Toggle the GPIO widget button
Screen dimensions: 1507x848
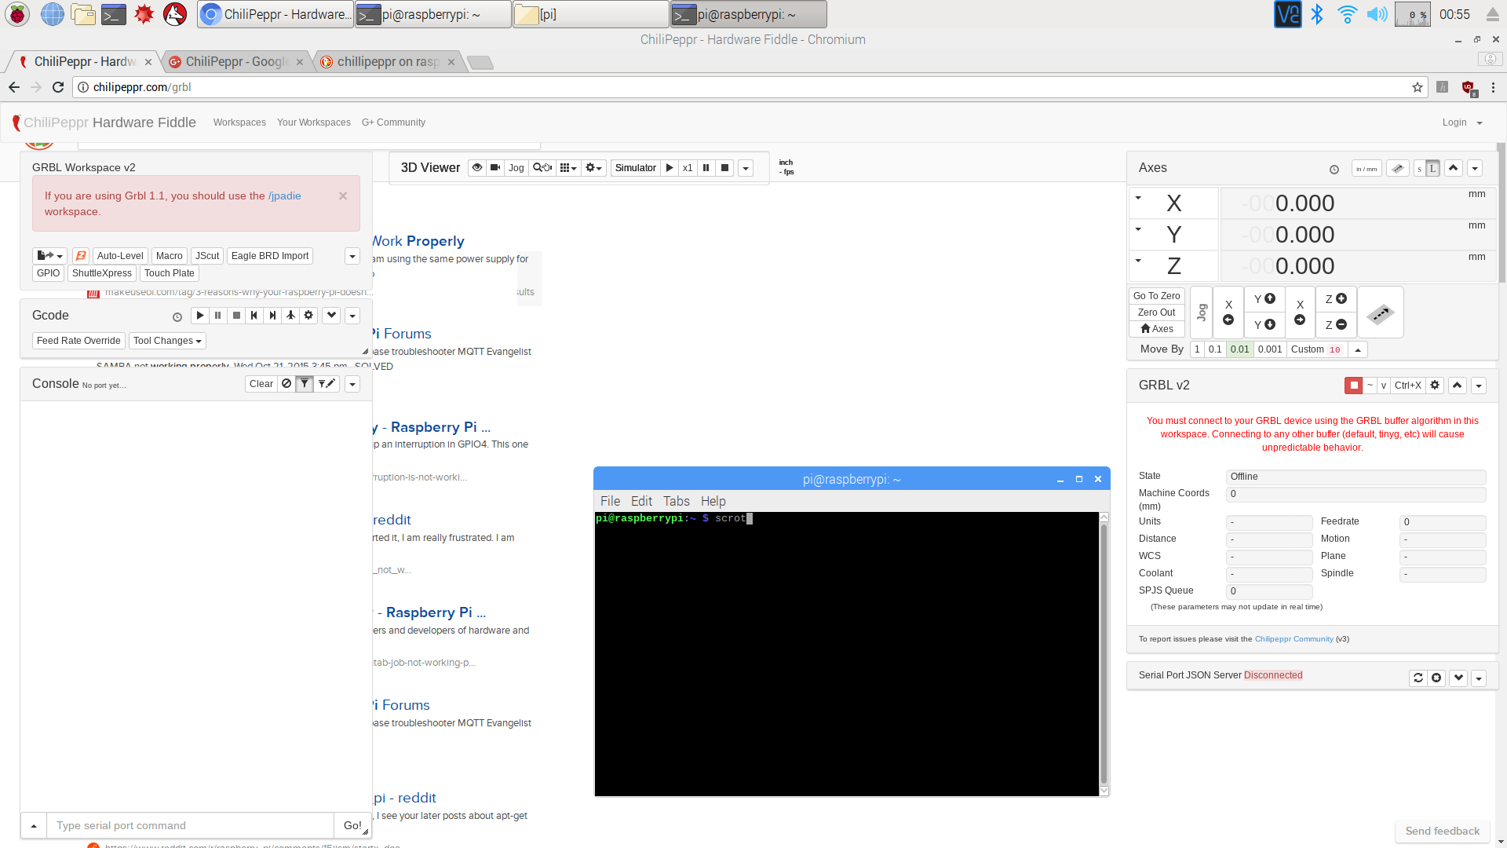coord(48,273)
